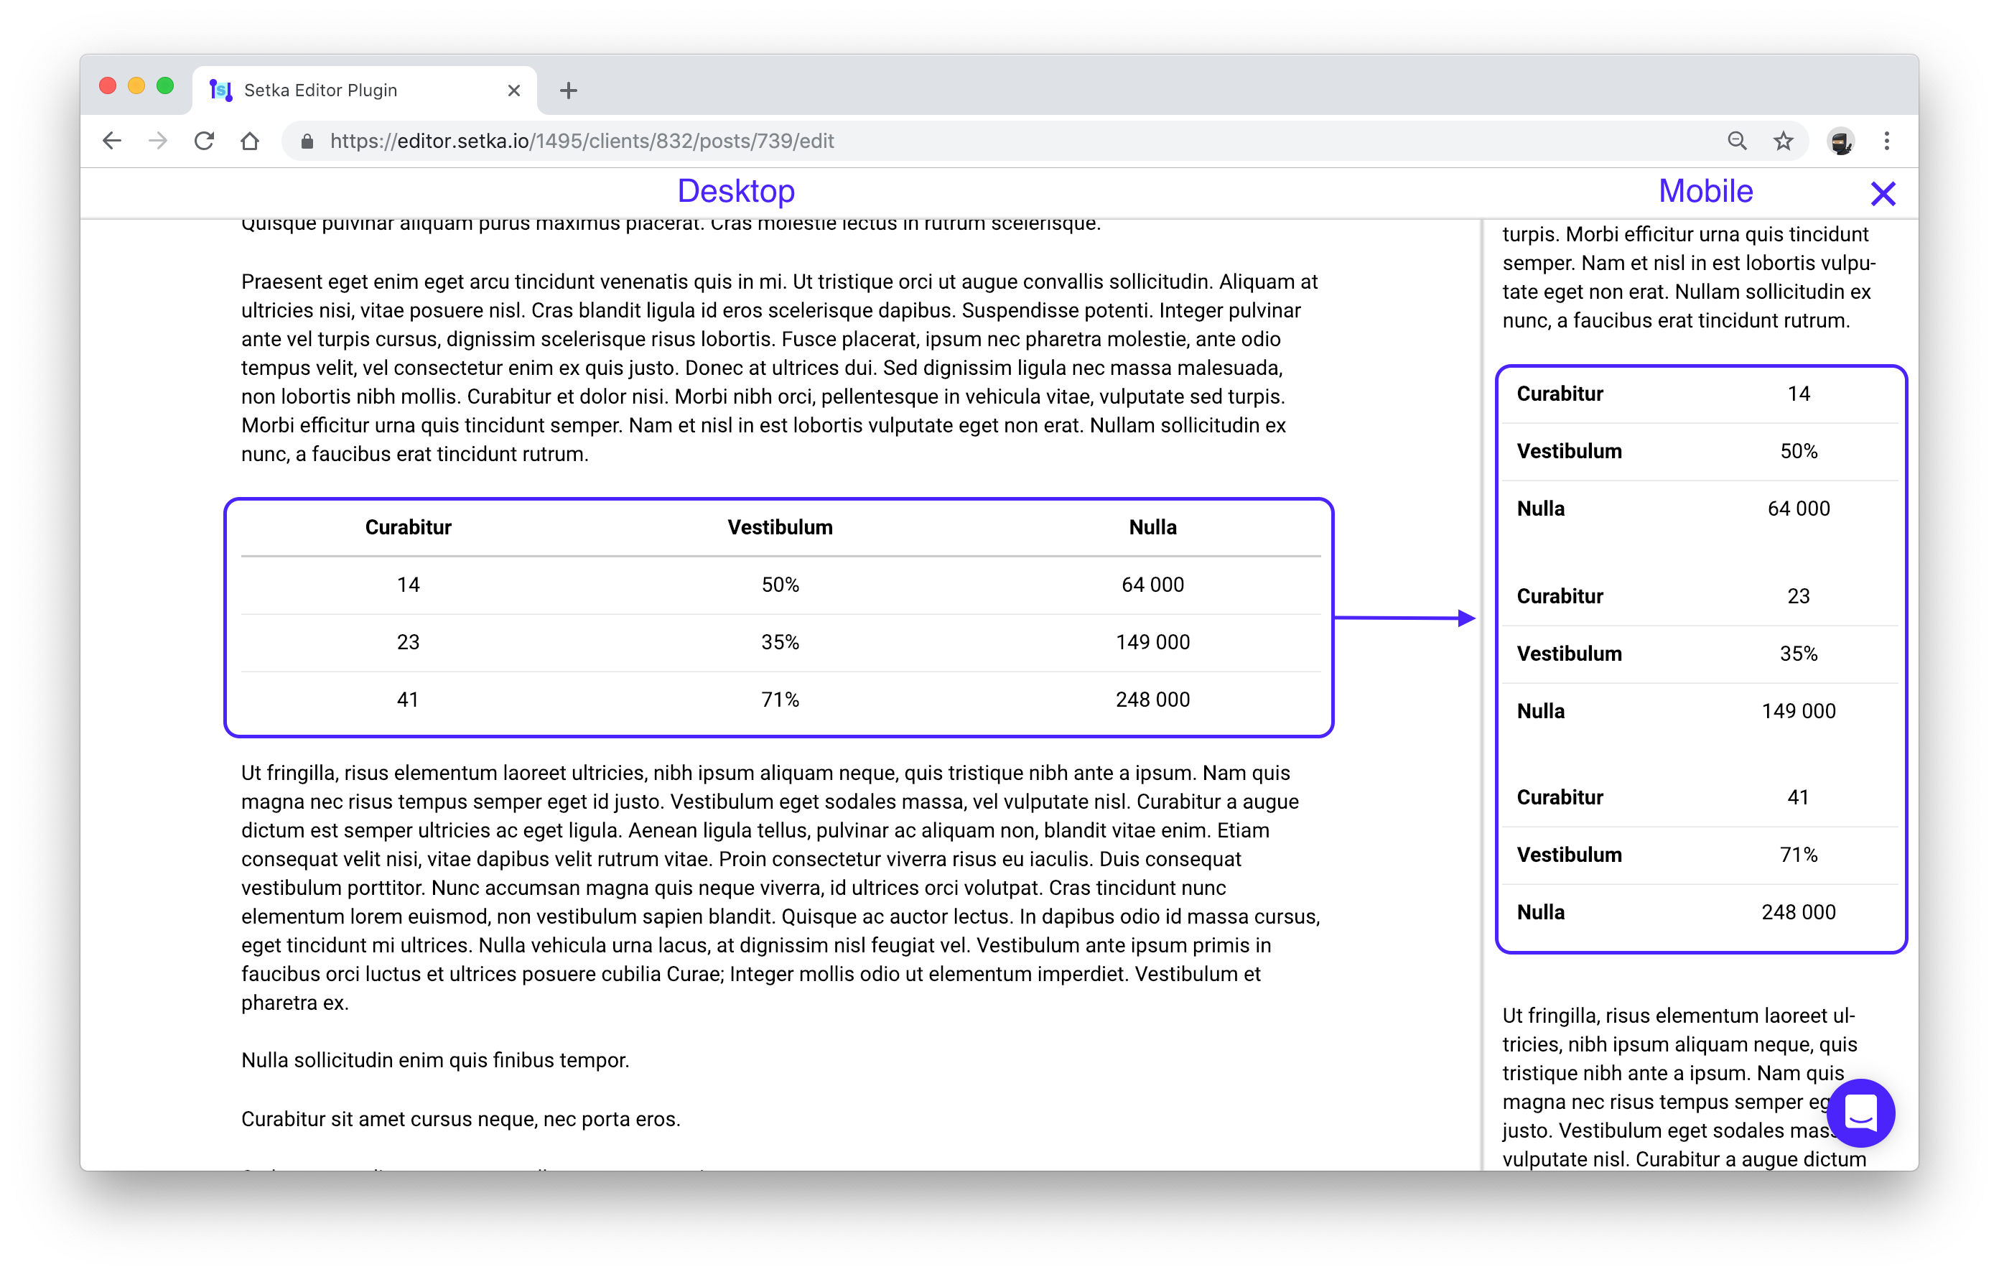Click the site lock padlock icon
Screen dimensions: 1999x1277
307,141
